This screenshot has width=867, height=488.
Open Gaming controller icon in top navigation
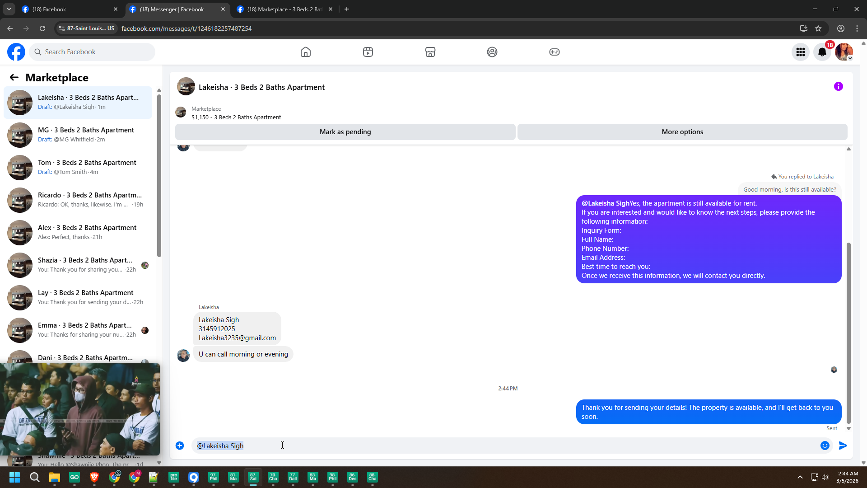(x=555, y=52)
